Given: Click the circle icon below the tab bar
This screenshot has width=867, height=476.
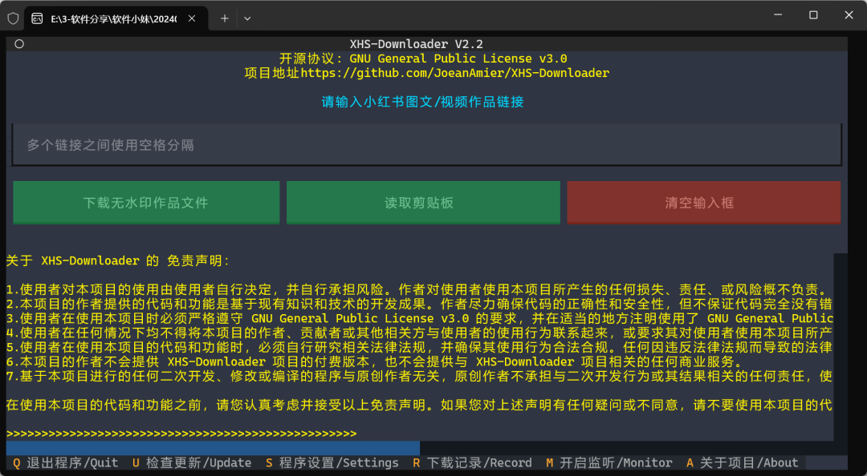Looking at the screenshot, I should 18,44.
